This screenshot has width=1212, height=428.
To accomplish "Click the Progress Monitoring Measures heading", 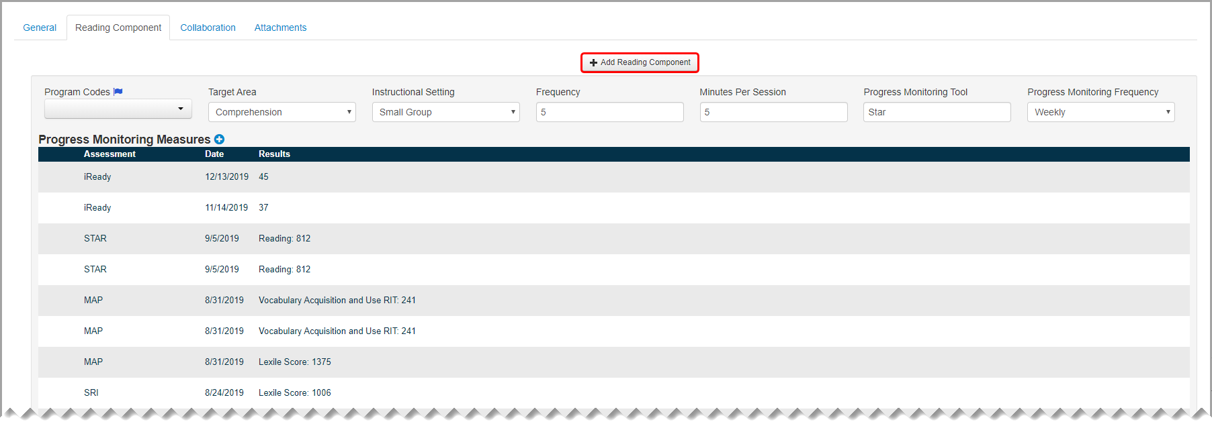I will click(124, 139).
